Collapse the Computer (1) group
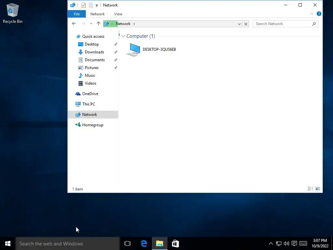333x250 pixels. click(x=123, y=36)
